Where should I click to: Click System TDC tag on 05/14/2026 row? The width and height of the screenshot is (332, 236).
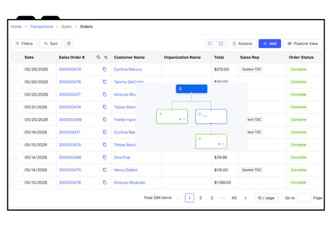point(251,170)
